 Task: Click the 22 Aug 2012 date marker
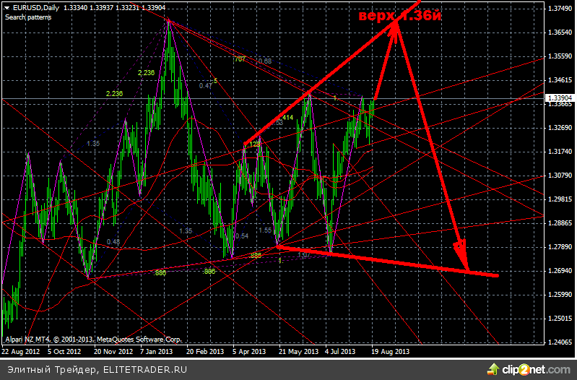[19, 352]
